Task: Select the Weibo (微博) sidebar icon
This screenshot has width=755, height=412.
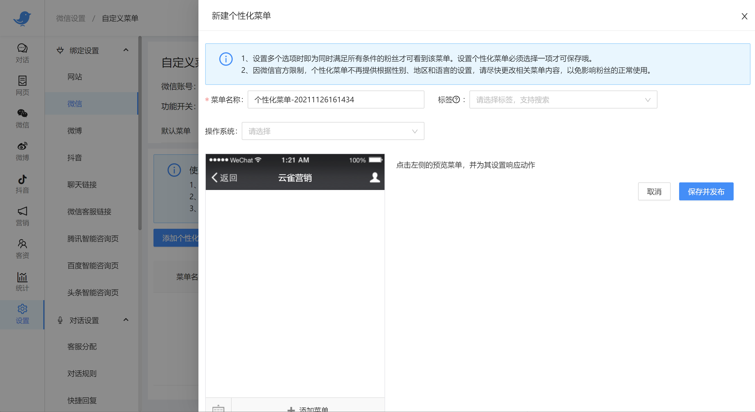Action: tap(22, 151)
